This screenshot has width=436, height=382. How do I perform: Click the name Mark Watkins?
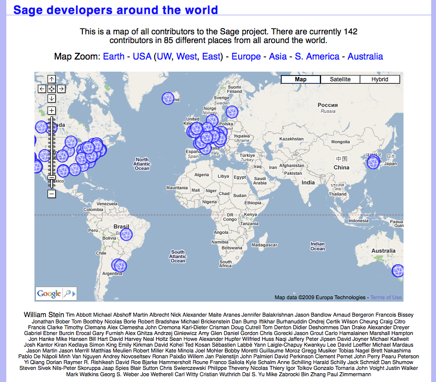coord(82,374)
